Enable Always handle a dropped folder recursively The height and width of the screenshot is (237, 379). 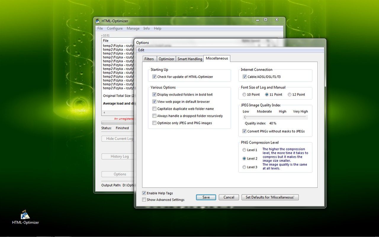[x=154, y=116]
